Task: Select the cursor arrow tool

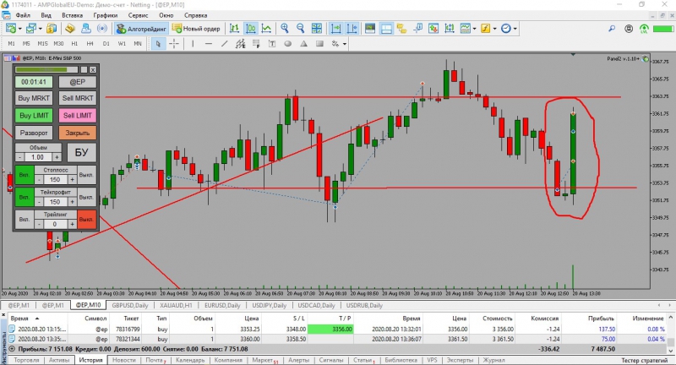Action: [158, 44]
